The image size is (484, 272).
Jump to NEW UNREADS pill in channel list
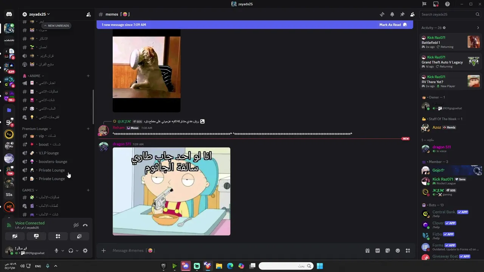56,26
